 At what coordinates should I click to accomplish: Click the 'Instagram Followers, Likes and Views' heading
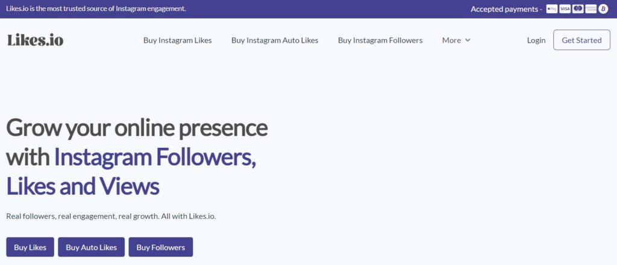(x=131, y=172)
